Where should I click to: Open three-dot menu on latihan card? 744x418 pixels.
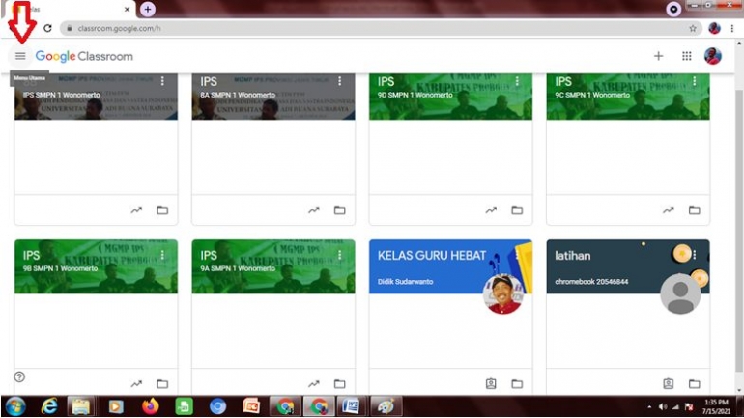(694, 255)
